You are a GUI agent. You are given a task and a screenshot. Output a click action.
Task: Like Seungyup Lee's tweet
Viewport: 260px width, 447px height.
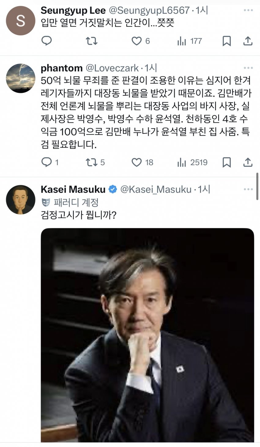coord(137,41)
